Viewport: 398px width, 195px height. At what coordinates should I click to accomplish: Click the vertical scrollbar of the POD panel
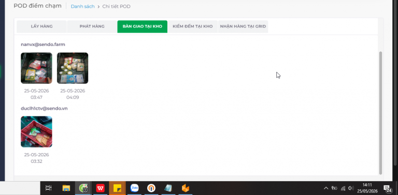click(380, 113)
